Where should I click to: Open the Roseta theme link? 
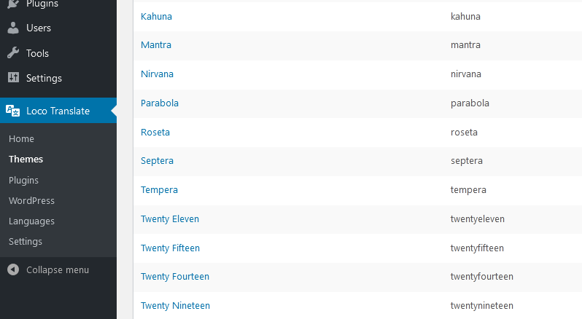tap(155, 132)
